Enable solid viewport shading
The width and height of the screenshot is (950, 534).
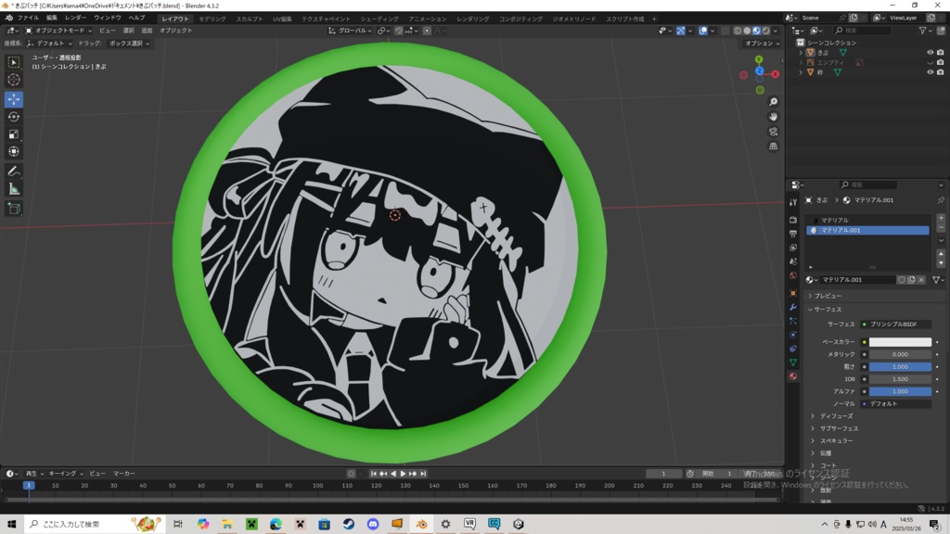[747, 31]
